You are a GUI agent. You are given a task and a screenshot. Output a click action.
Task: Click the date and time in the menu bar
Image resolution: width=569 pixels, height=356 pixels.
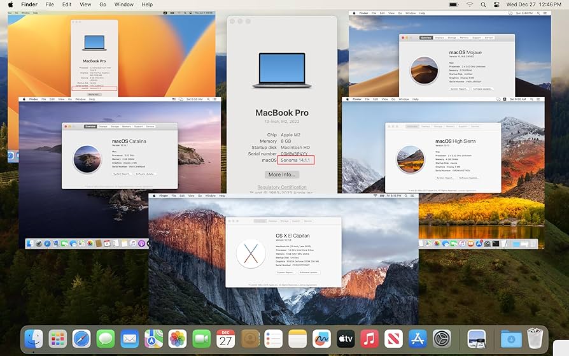533,4
